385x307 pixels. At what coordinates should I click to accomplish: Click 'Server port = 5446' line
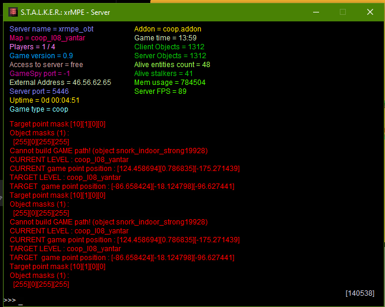click(39, 91)
